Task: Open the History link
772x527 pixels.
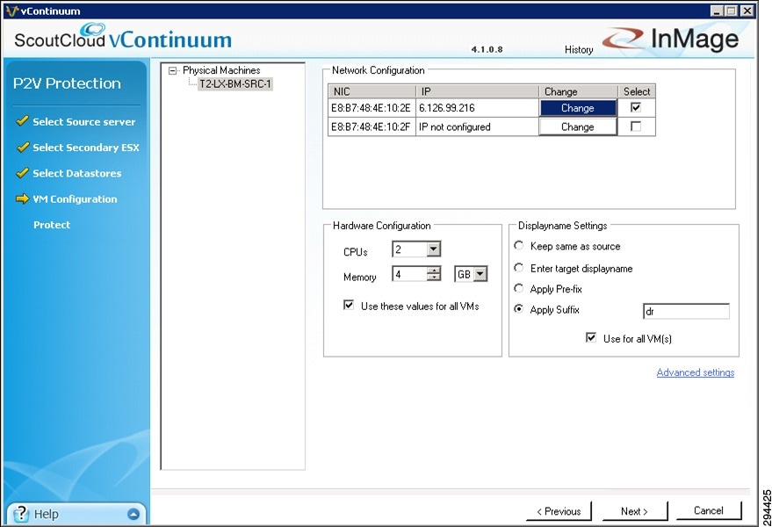Action: [x=579, y=49]
